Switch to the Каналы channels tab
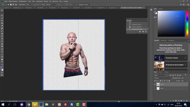Image resolution: width=190 pixels, height=107 pixels. click(x=160, y=72)
